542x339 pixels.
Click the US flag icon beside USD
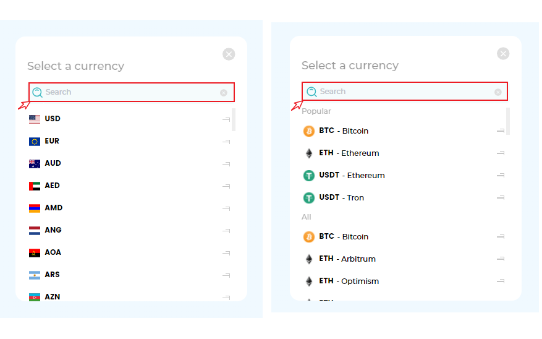point(35,119)
